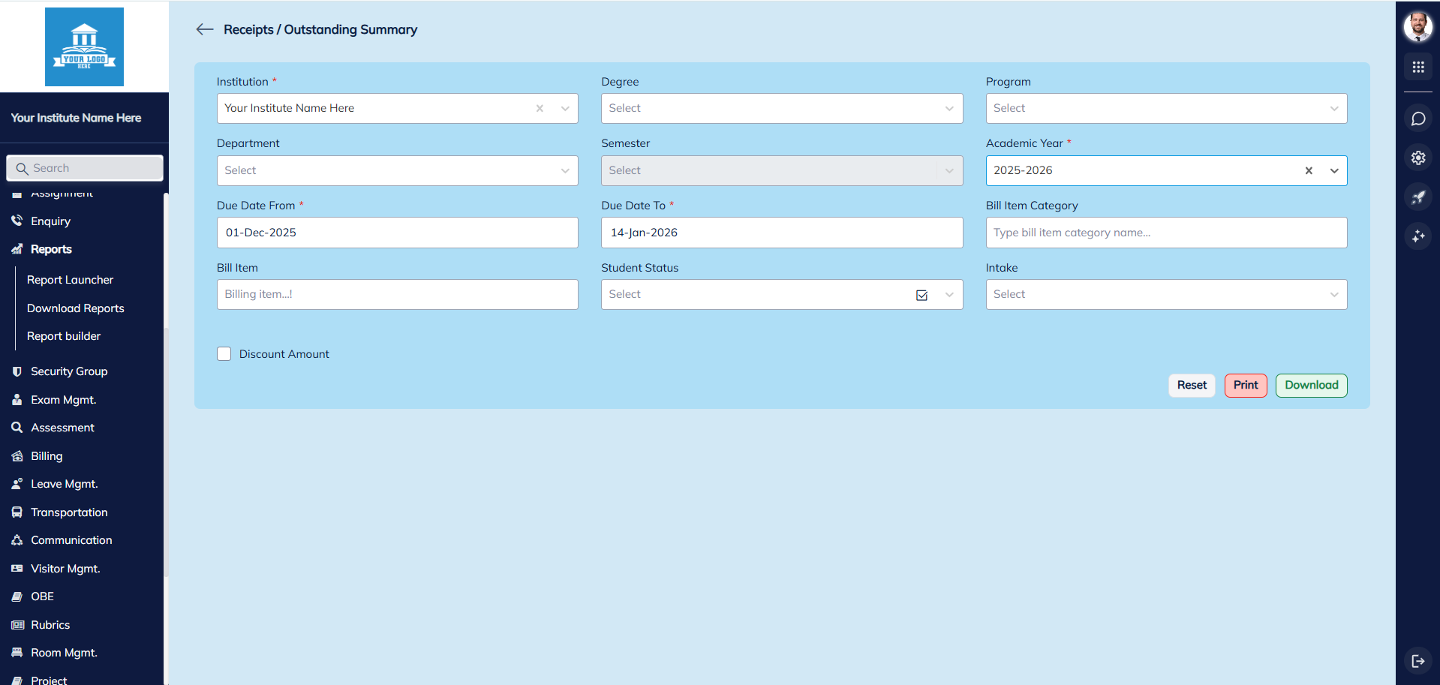The width and height of the screenshot is (1440, 685).
Task: Open Report Launcher under Reports
Action: point(70,279)
